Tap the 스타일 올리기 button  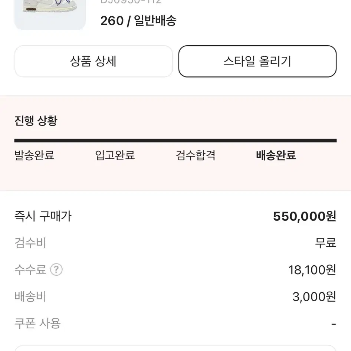[x=257, y=61]
